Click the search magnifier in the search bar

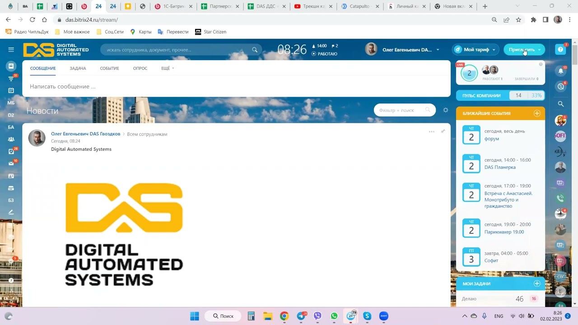255,50
